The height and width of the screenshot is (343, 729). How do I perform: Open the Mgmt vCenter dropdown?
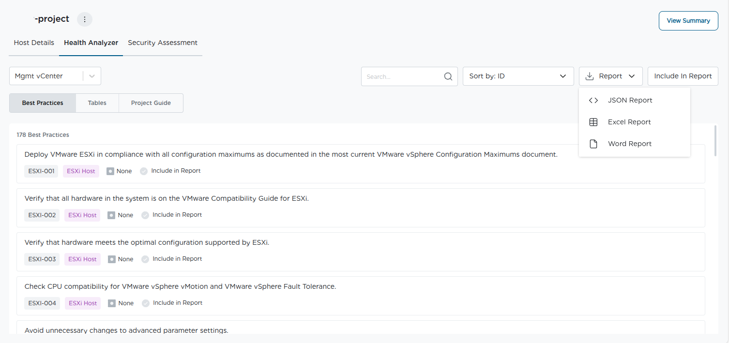click(92, 76)
